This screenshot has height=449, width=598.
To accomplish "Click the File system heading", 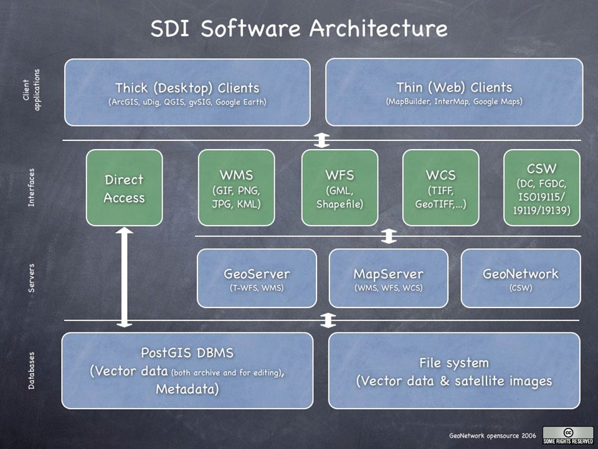I will (454, 363).
